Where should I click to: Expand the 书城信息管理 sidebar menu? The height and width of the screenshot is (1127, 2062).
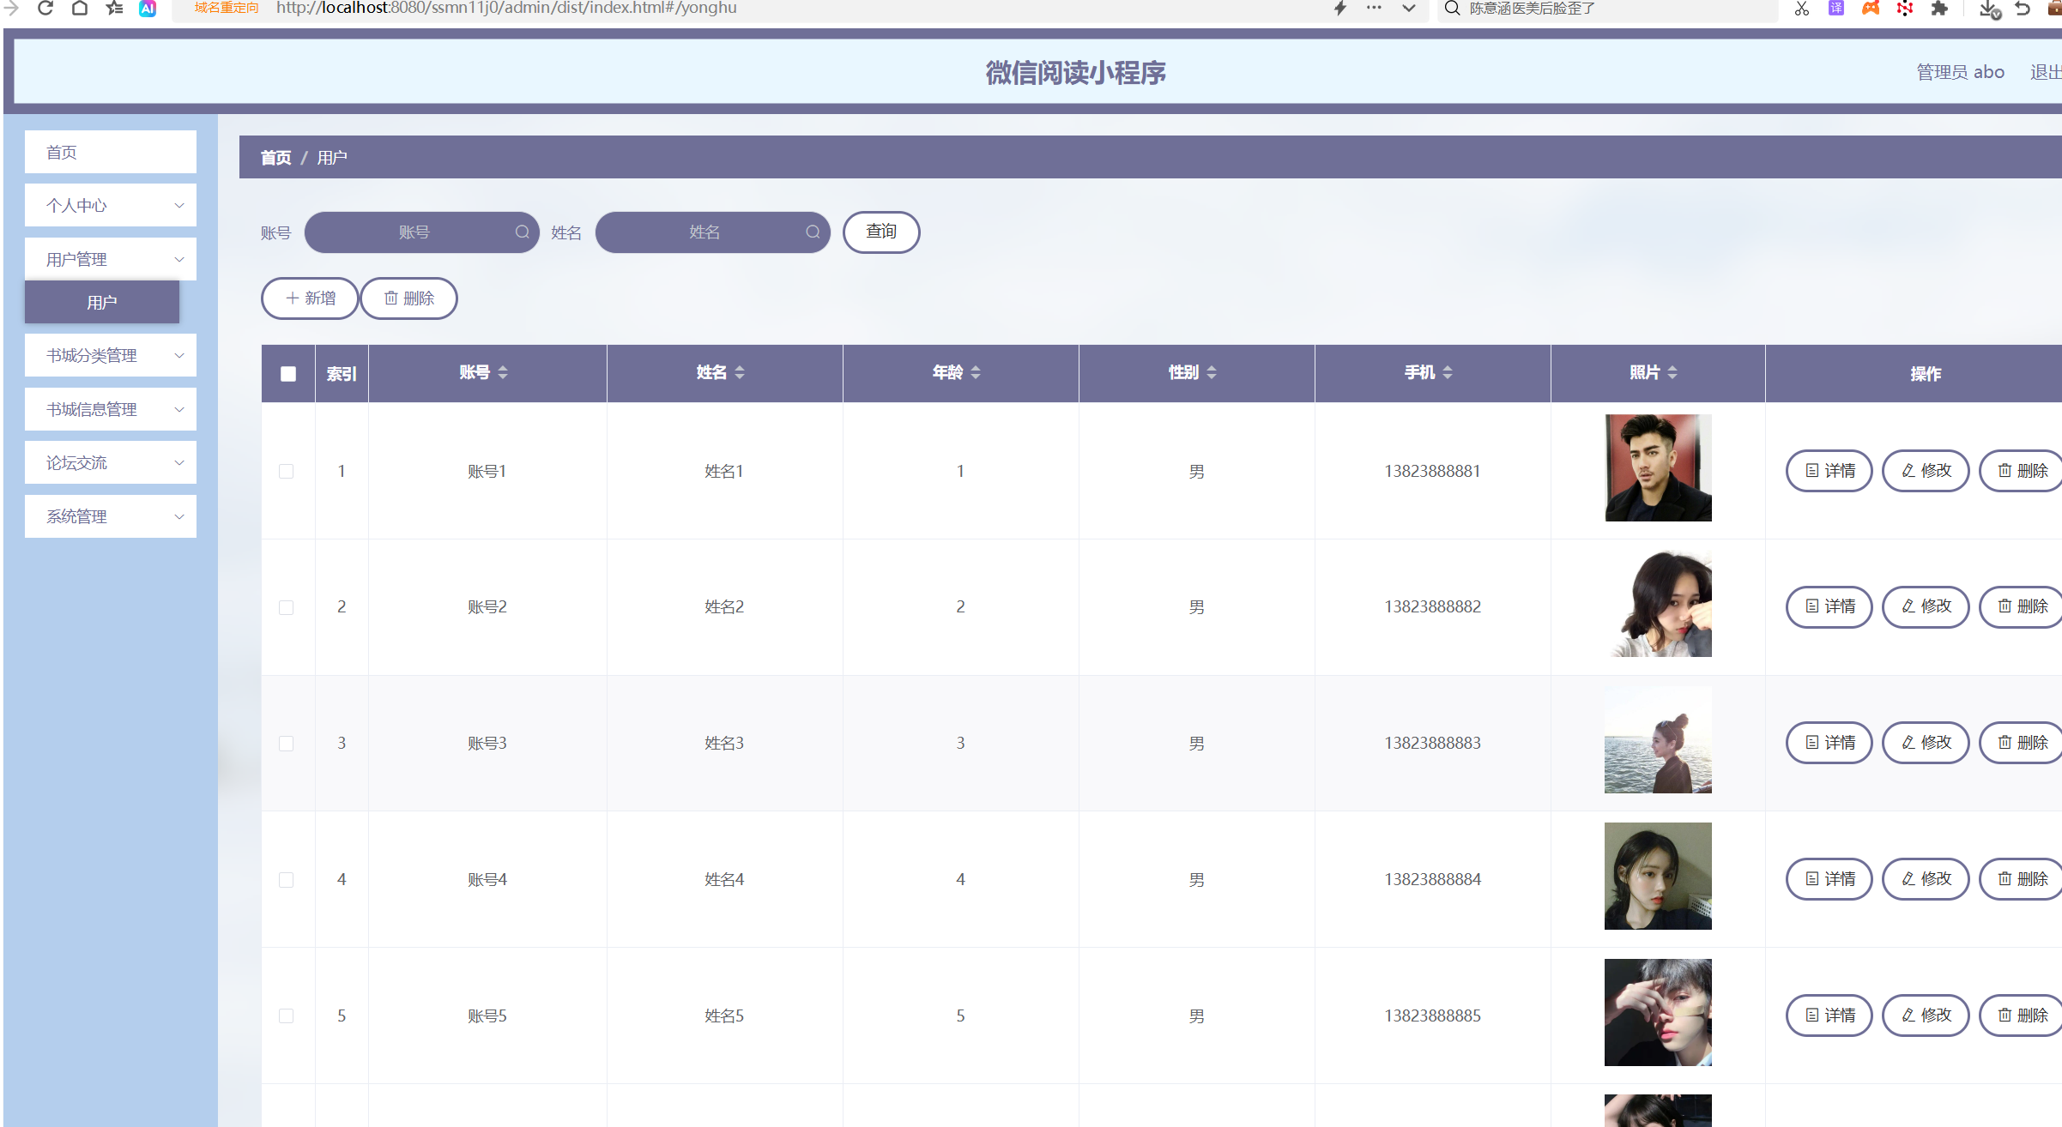111,409
